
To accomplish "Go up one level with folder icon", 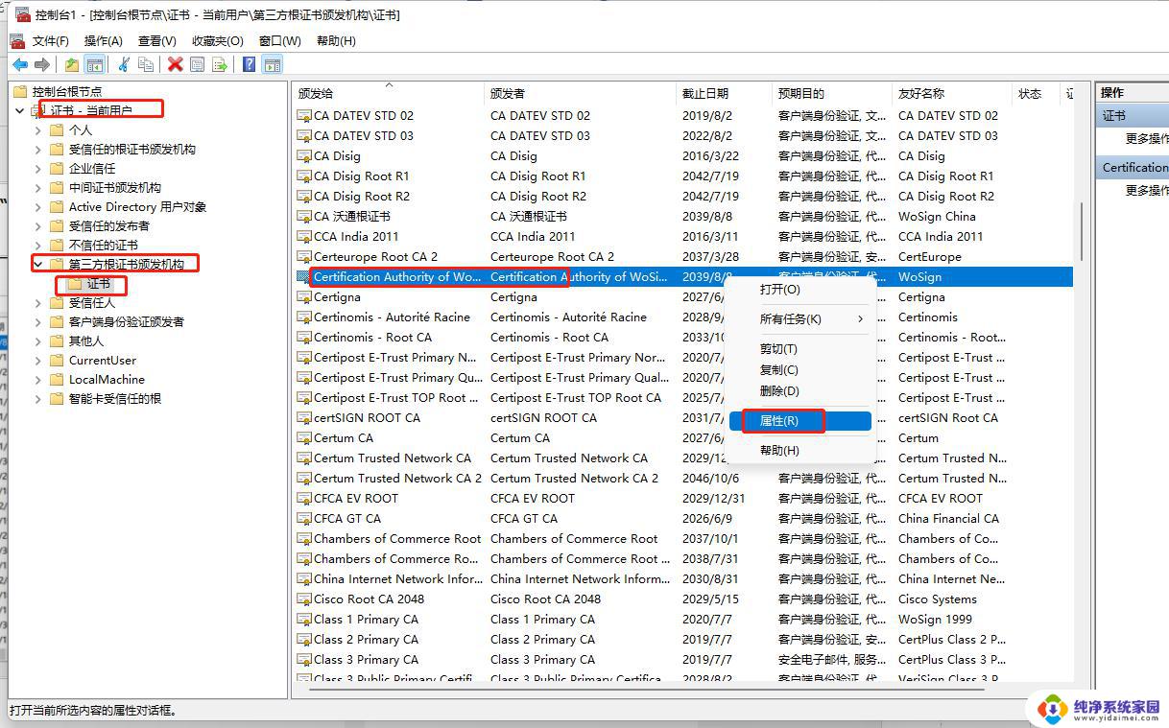I will (x=72, y=64).
